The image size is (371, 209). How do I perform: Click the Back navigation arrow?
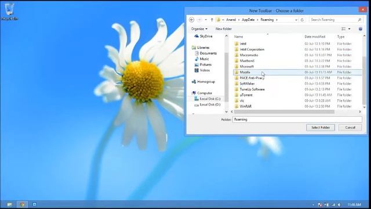point(192,20)
